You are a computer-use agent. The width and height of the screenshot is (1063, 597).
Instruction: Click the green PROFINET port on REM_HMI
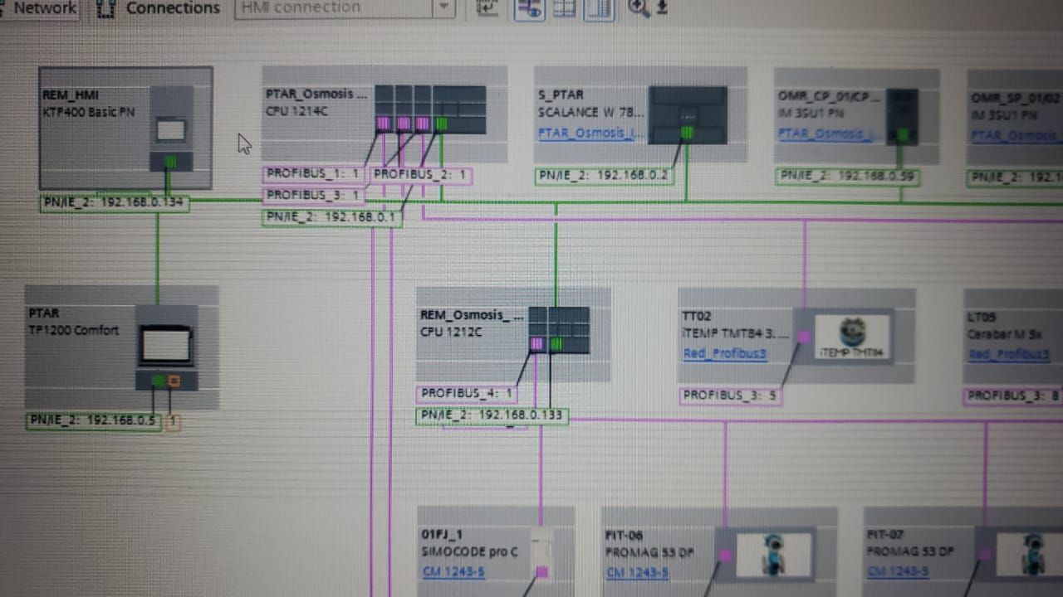point(170,162)
